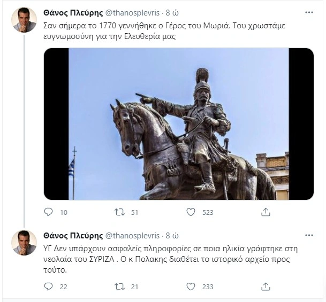Click the second tweet's profile avatar
326x302 pixels.
pyautogui.click(x=24, y=243)
